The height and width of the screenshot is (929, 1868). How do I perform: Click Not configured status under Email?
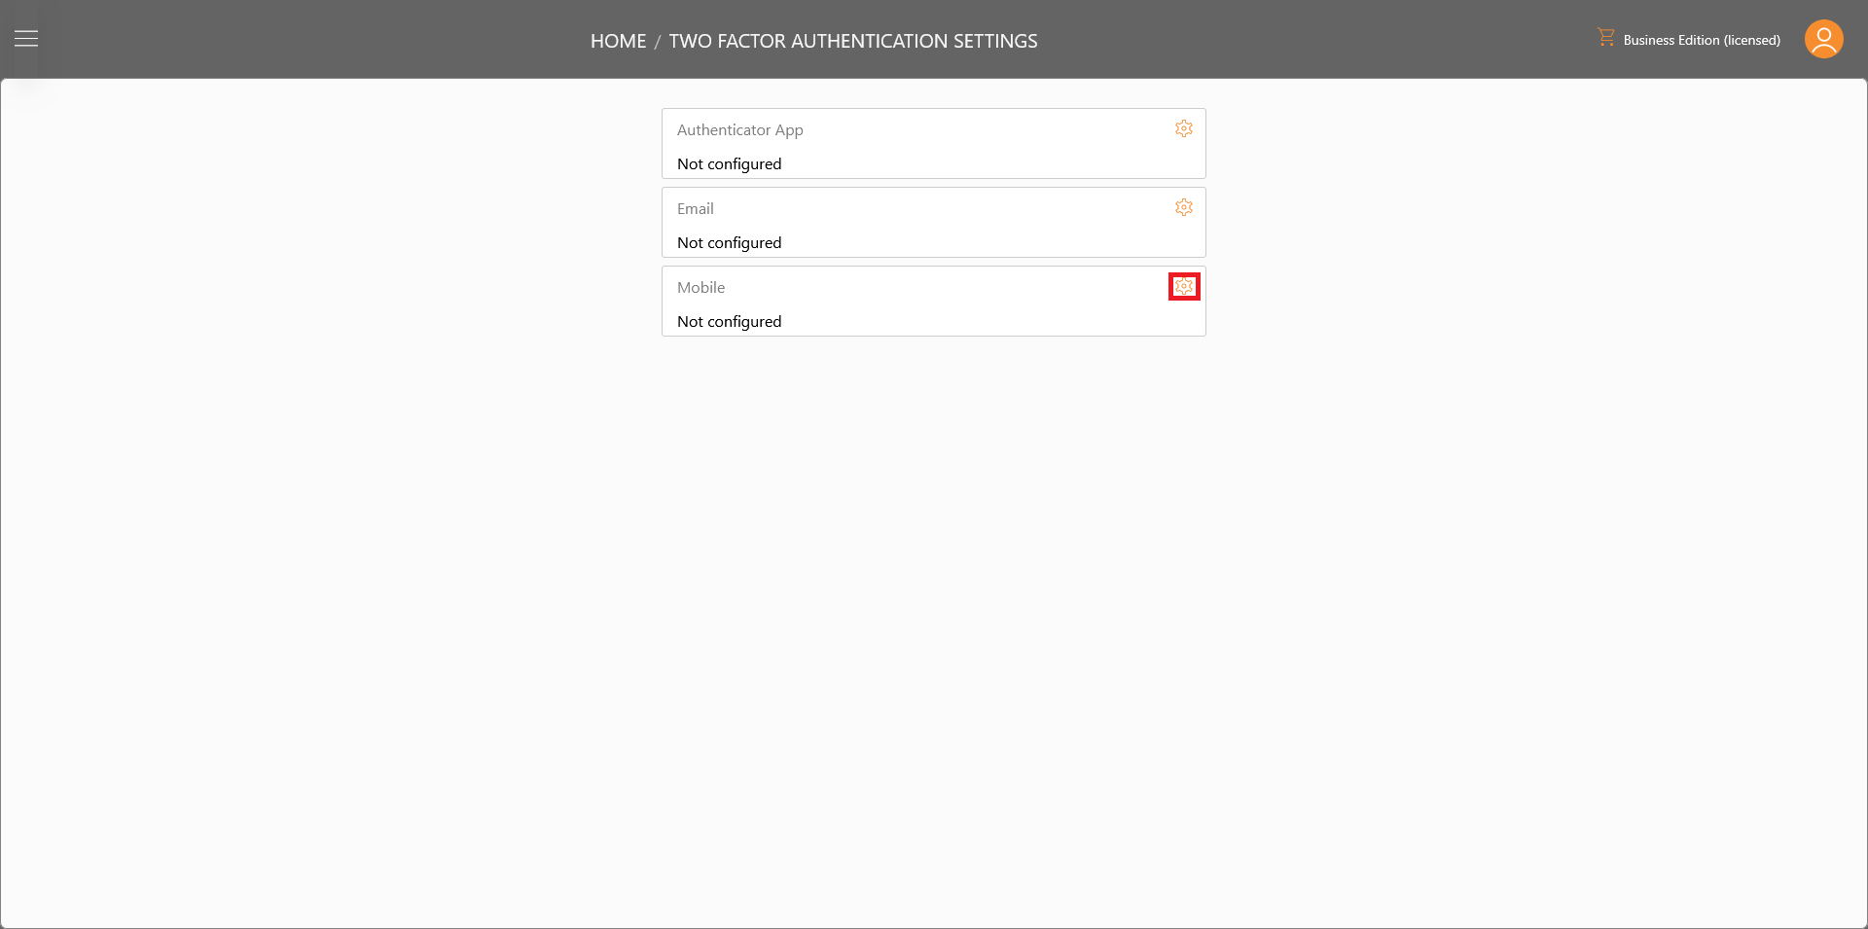[730, 242]
